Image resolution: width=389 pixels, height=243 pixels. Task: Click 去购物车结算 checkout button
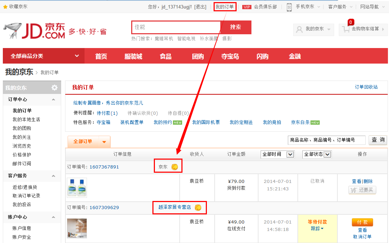click(363, 29)
